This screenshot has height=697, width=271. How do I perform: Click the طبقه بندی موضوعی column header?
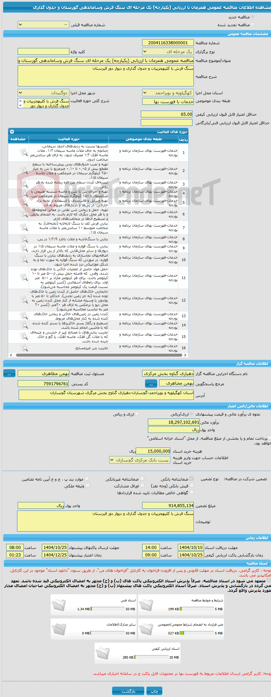143,139
